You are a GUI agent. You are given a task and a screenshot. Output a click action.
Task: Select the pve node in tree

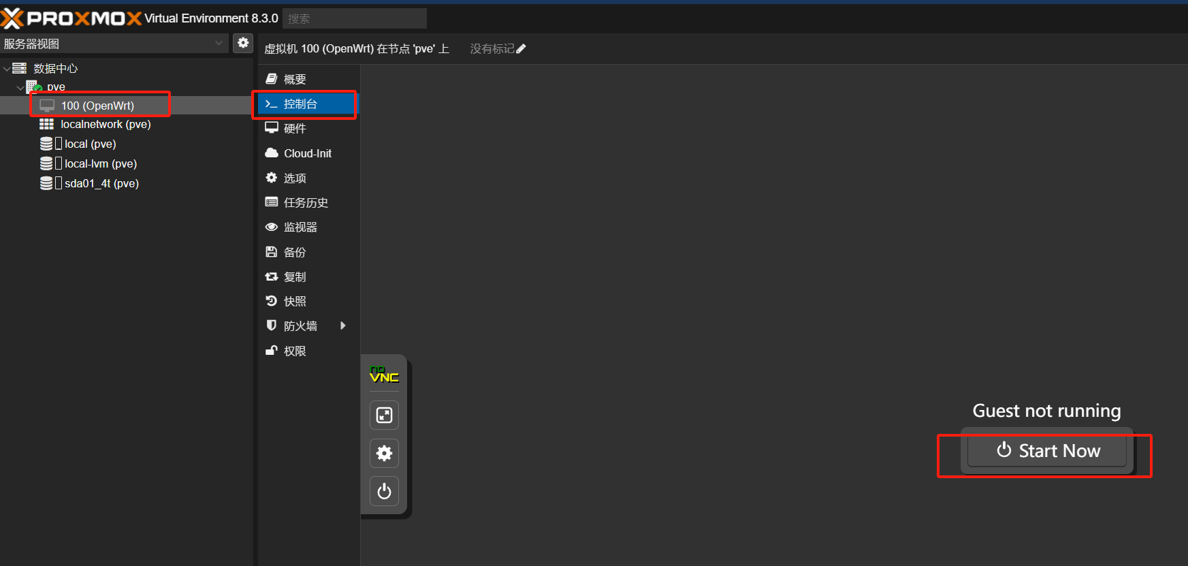pos(57,87)
